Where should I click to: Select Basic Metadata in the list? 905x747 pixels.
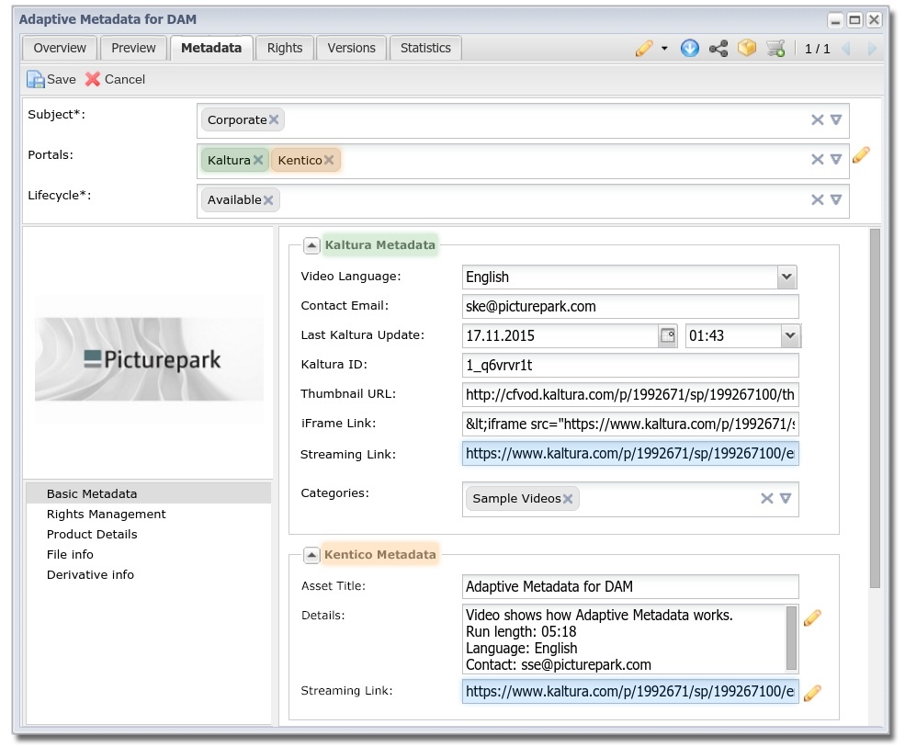[x=149, y=494]
